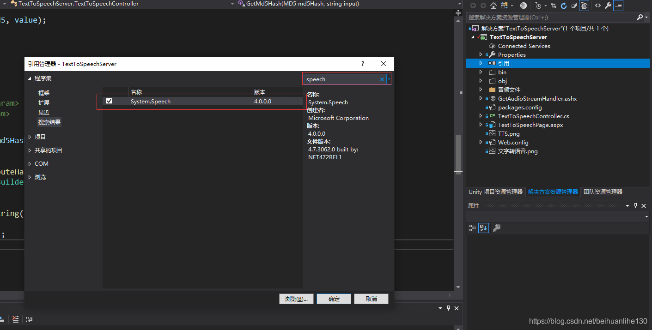Select System.Speech row name

[151, 101]
